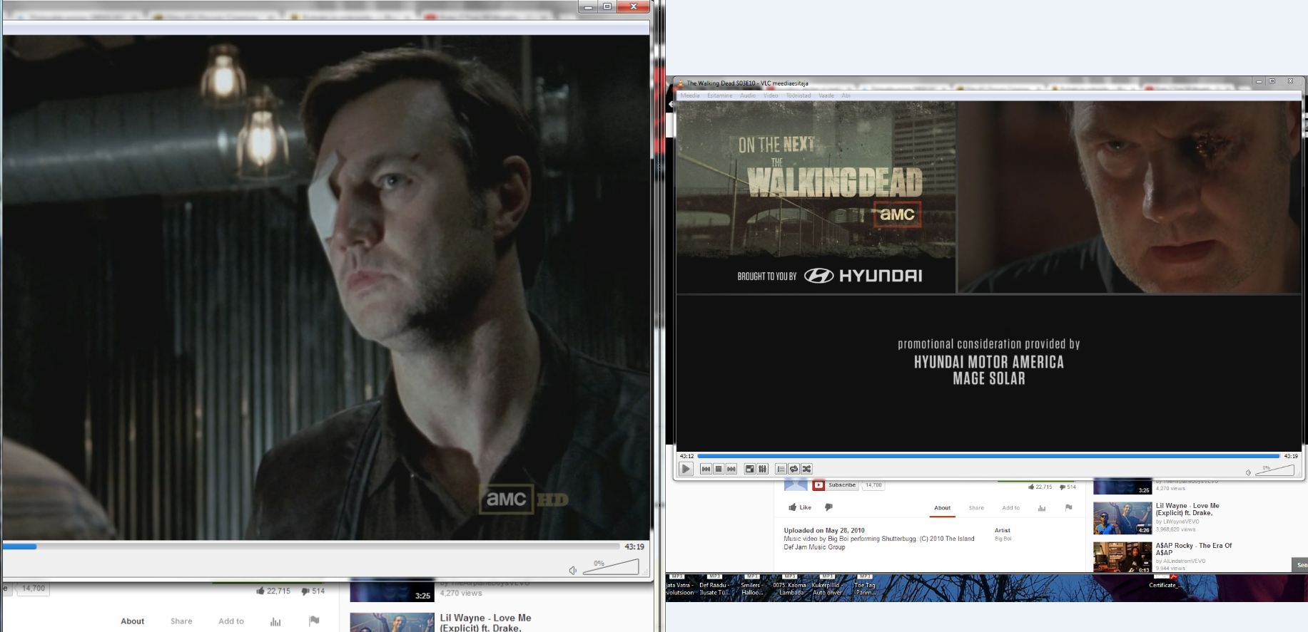
Task: Skip to the next track in VLC
Action: tap(731, 469)
